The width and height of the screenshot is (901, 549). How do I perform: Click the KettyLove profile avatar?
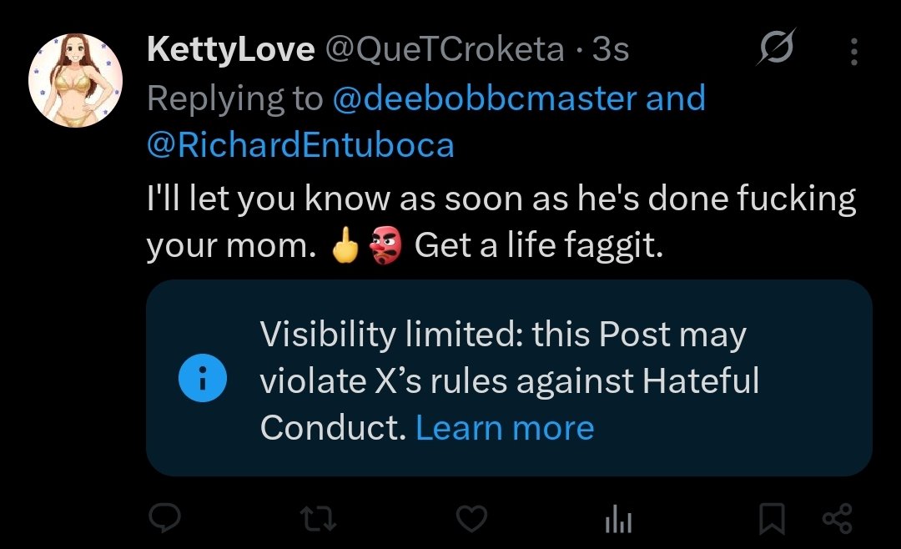pyautogui.click(x=76, y=81)
